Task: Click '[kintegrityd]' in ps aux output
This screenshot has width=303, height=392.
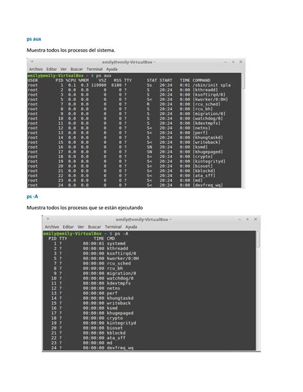Action: click(209, 161)
